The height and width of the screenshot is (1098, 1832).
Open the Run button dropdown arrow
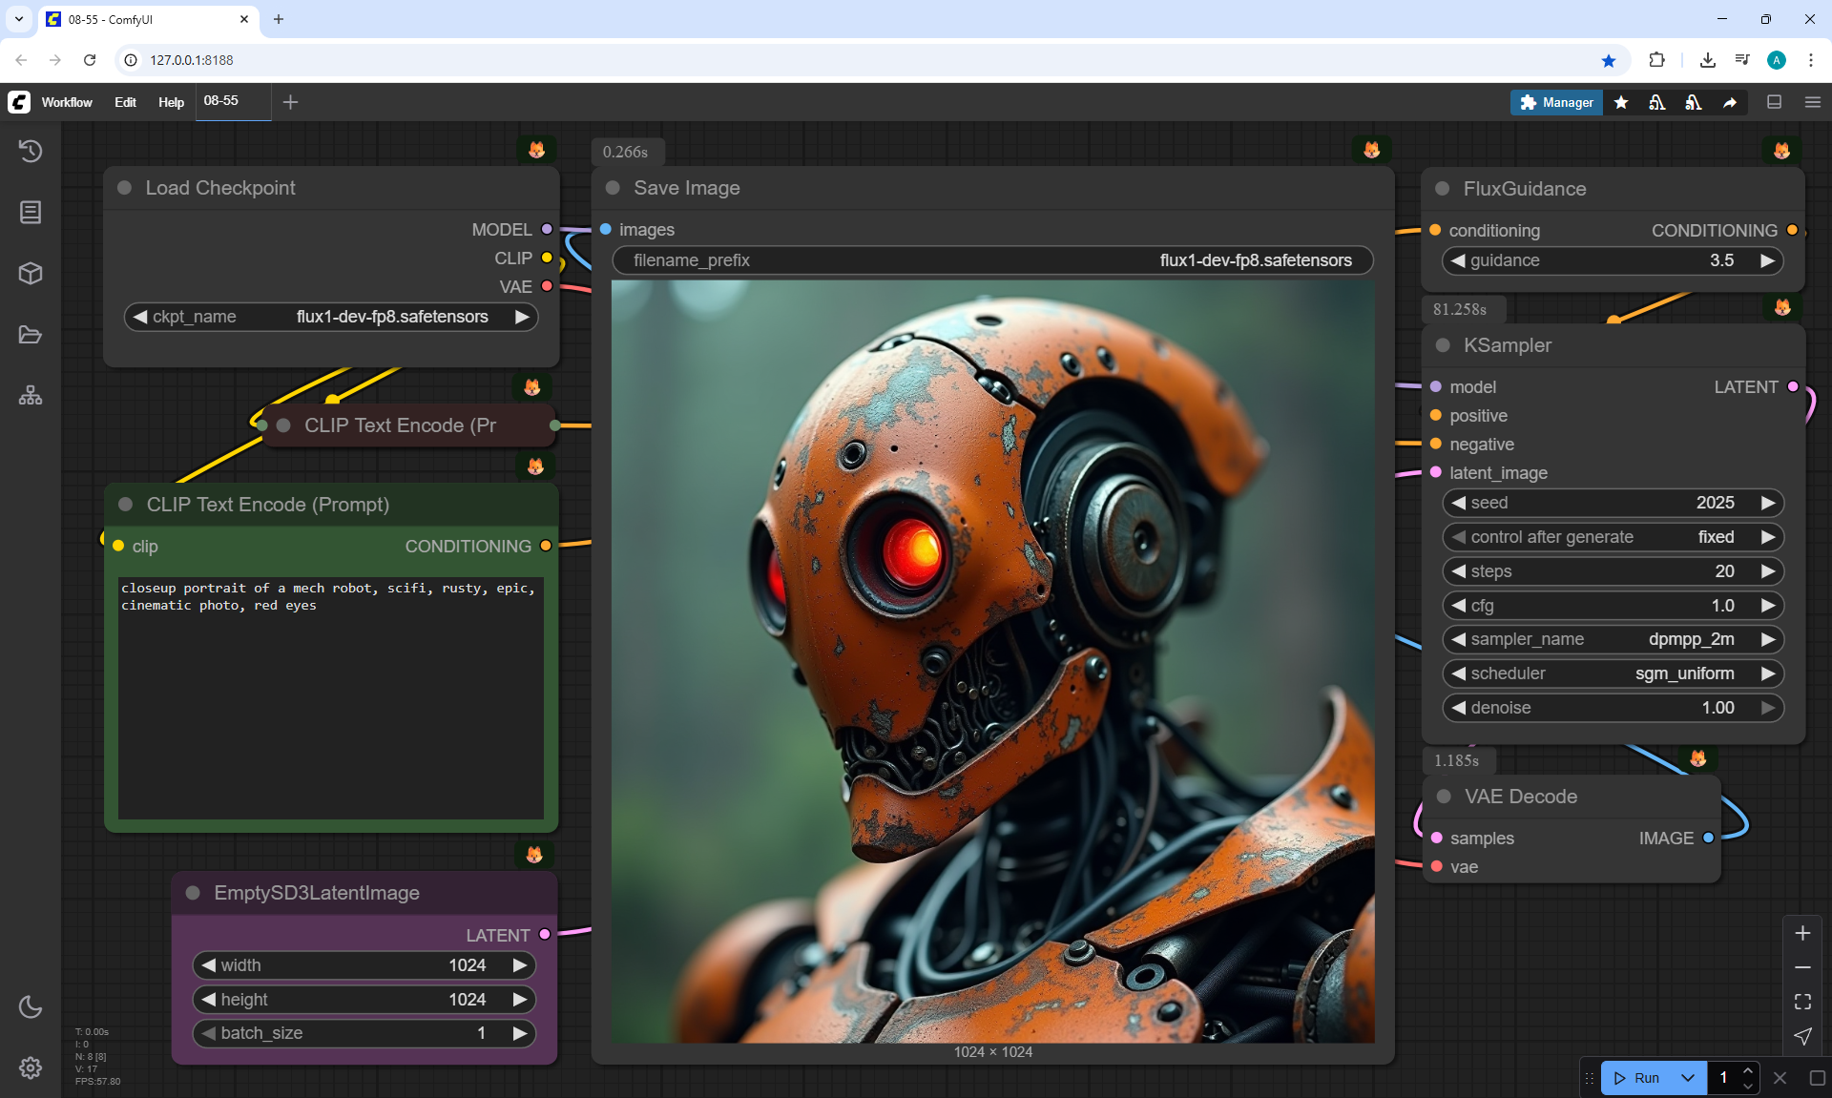pos(1688,1078)
